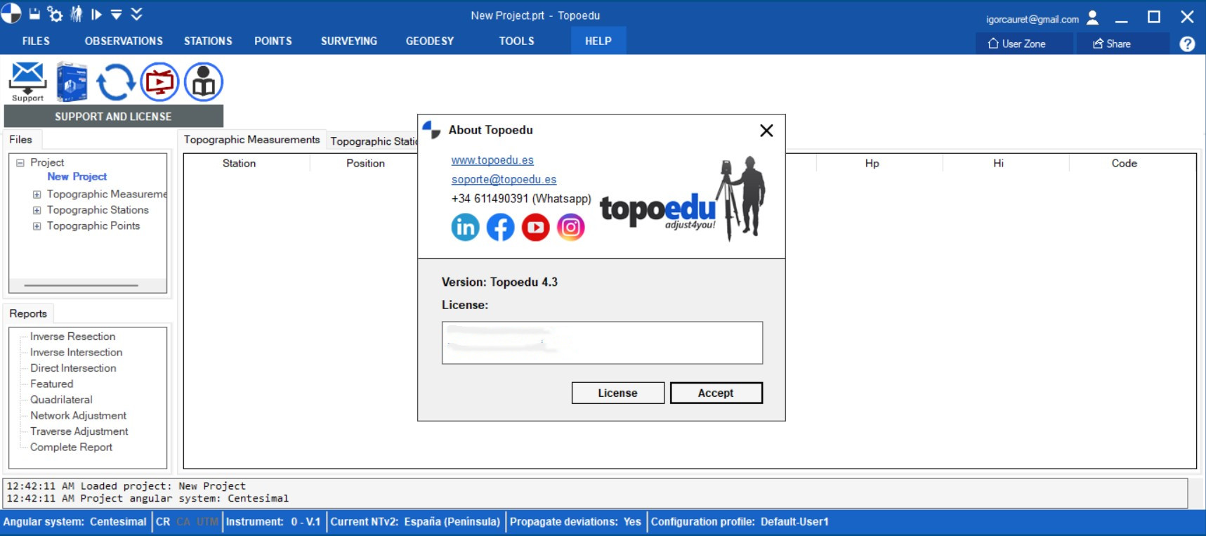Click Configuration profile Default-User1 status entry
Screen dimensions: 1206x536
(740, 522)
